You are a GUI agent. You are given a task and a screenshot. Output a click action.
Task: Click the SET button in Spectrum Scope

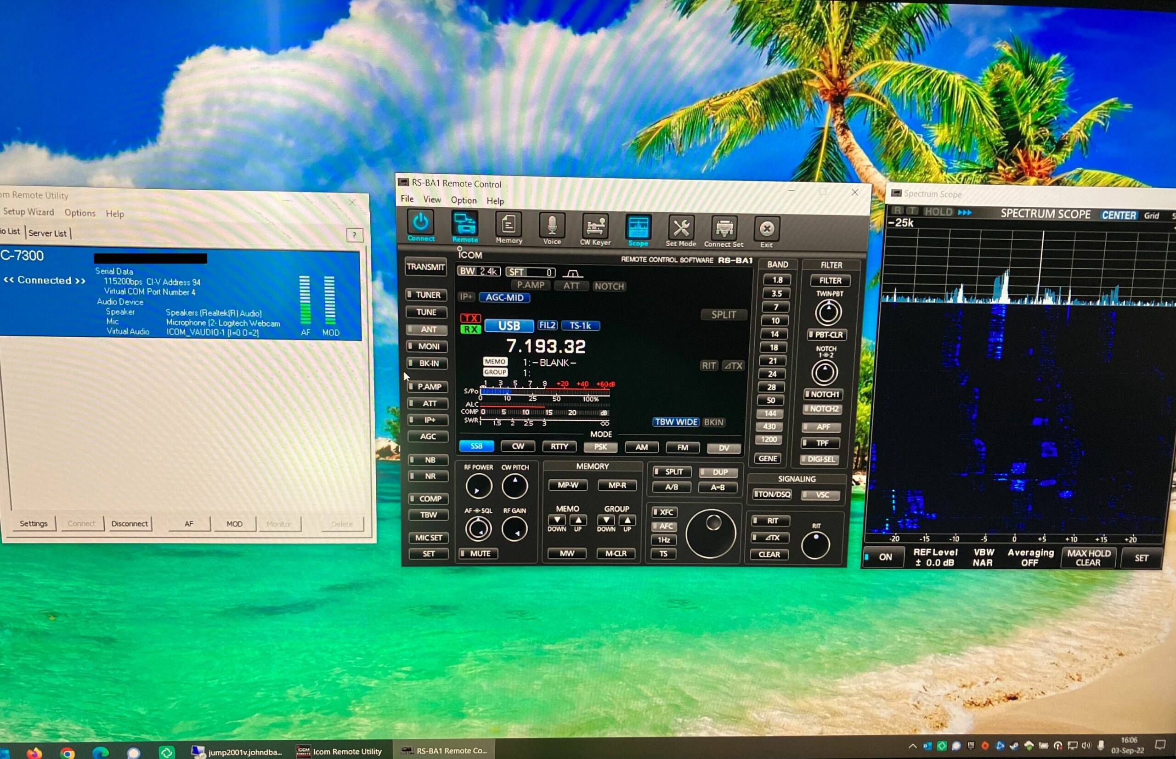[1142, 558]
